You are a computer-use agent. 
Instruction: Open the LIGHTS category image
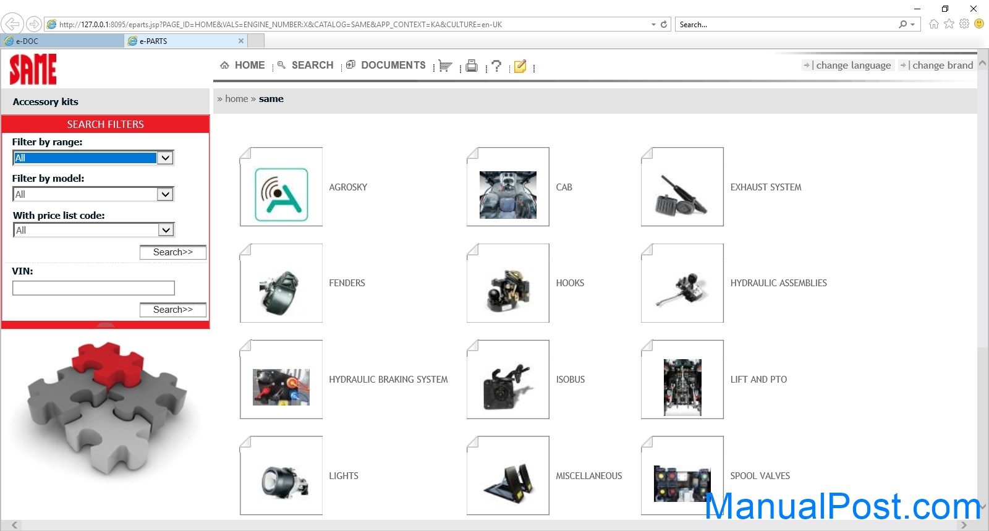click(281, 476)
